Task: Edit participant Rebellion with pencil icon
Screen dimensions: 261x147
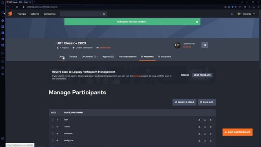Action: click(x=199, y=134)
